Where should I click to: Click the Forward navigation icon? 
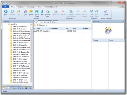click(12, 11)
